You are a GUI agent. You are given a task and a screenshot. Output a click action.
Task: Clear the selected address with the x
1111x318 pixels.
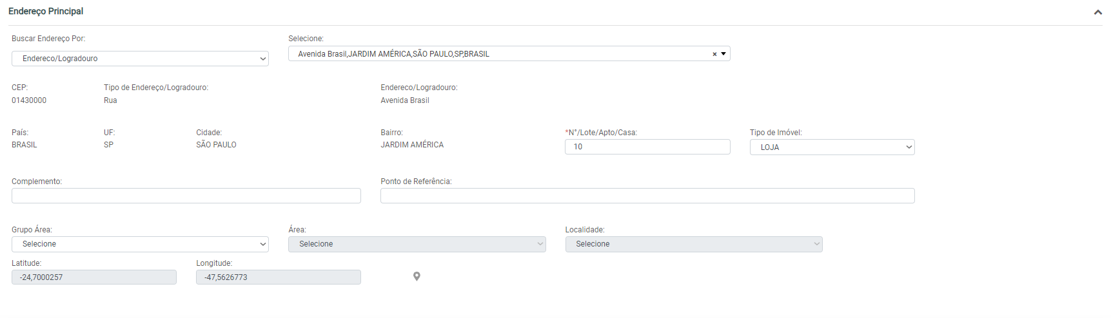714,54
